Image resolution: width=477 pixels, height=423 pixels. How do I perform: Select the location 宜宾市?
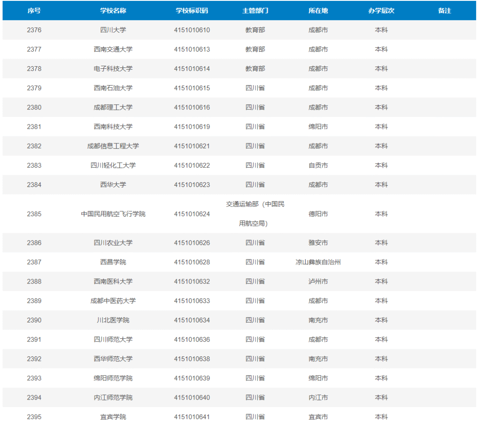[318, 417]
